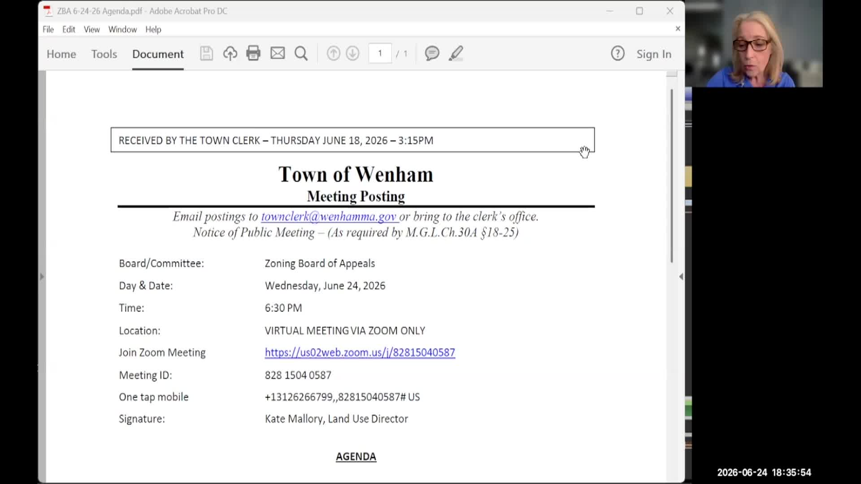Click the total page count '/ 1'

(x=402, y=54)
